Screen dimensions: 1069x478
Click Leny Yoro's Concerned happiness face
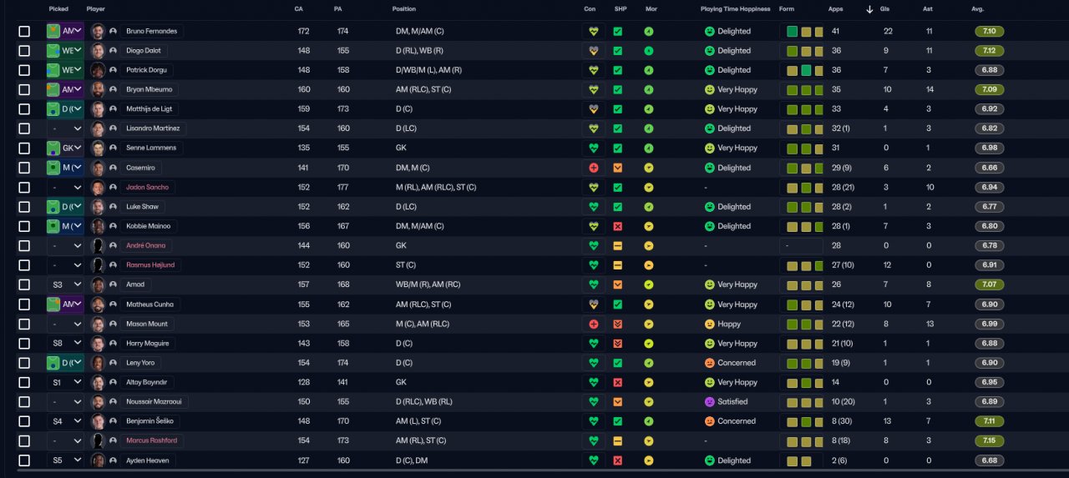pyautogui.click(x=710, y=363)
